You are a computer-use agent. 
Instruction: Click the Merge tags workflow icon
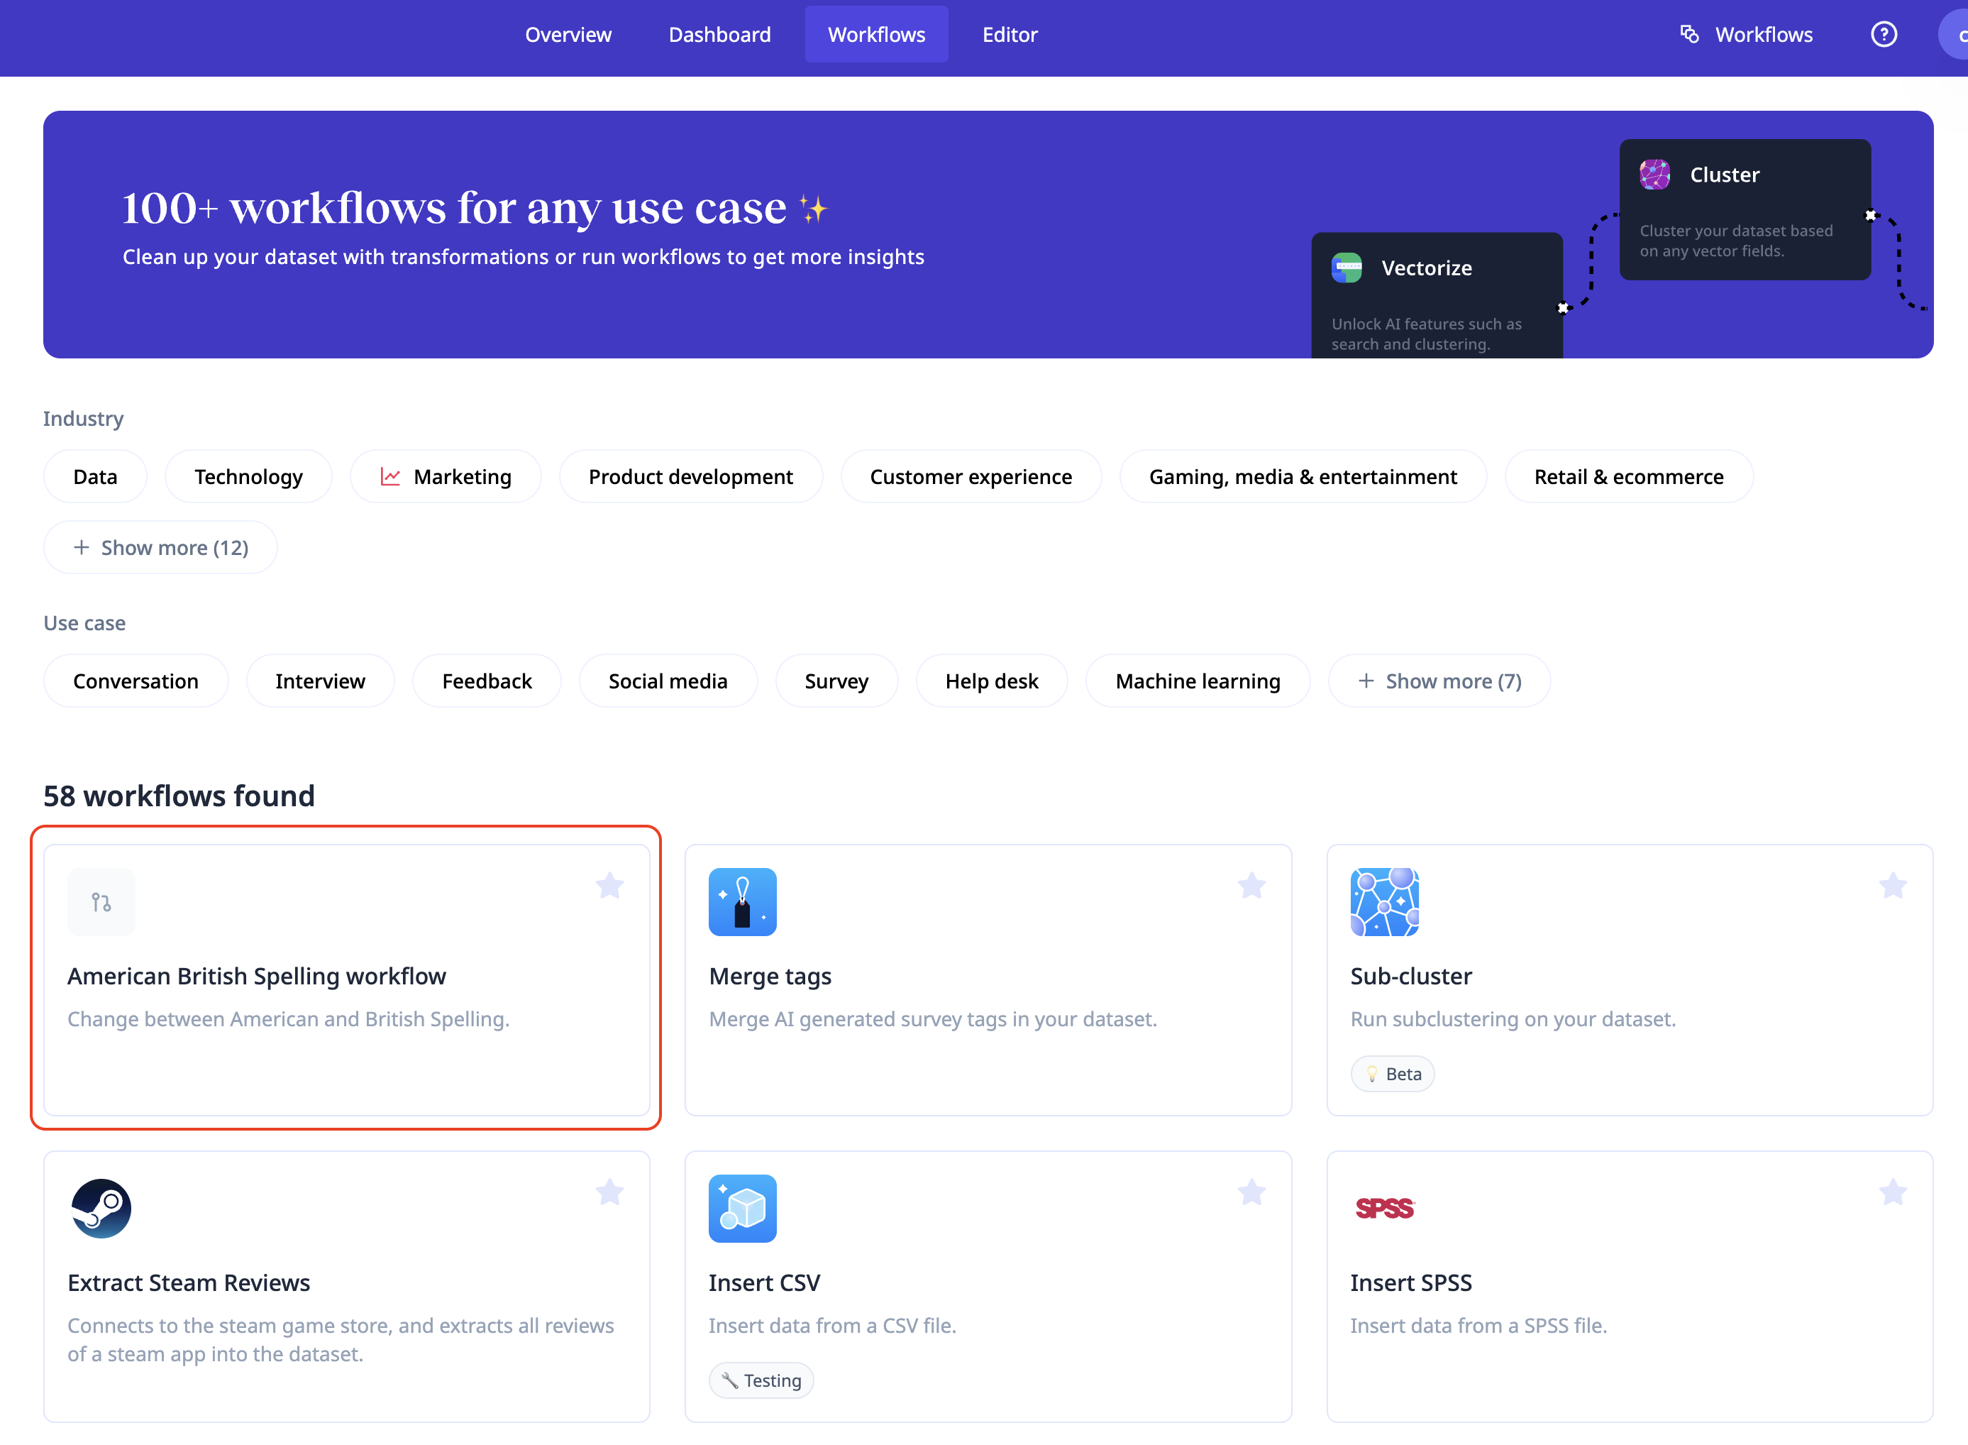point(742,902)
